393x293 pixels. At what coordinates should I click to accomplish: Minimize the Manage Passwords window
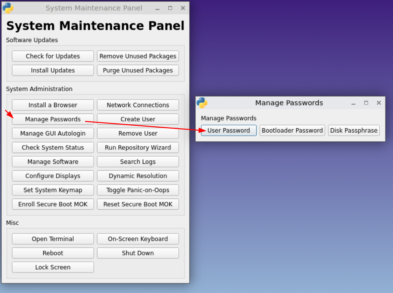[354, 103]
